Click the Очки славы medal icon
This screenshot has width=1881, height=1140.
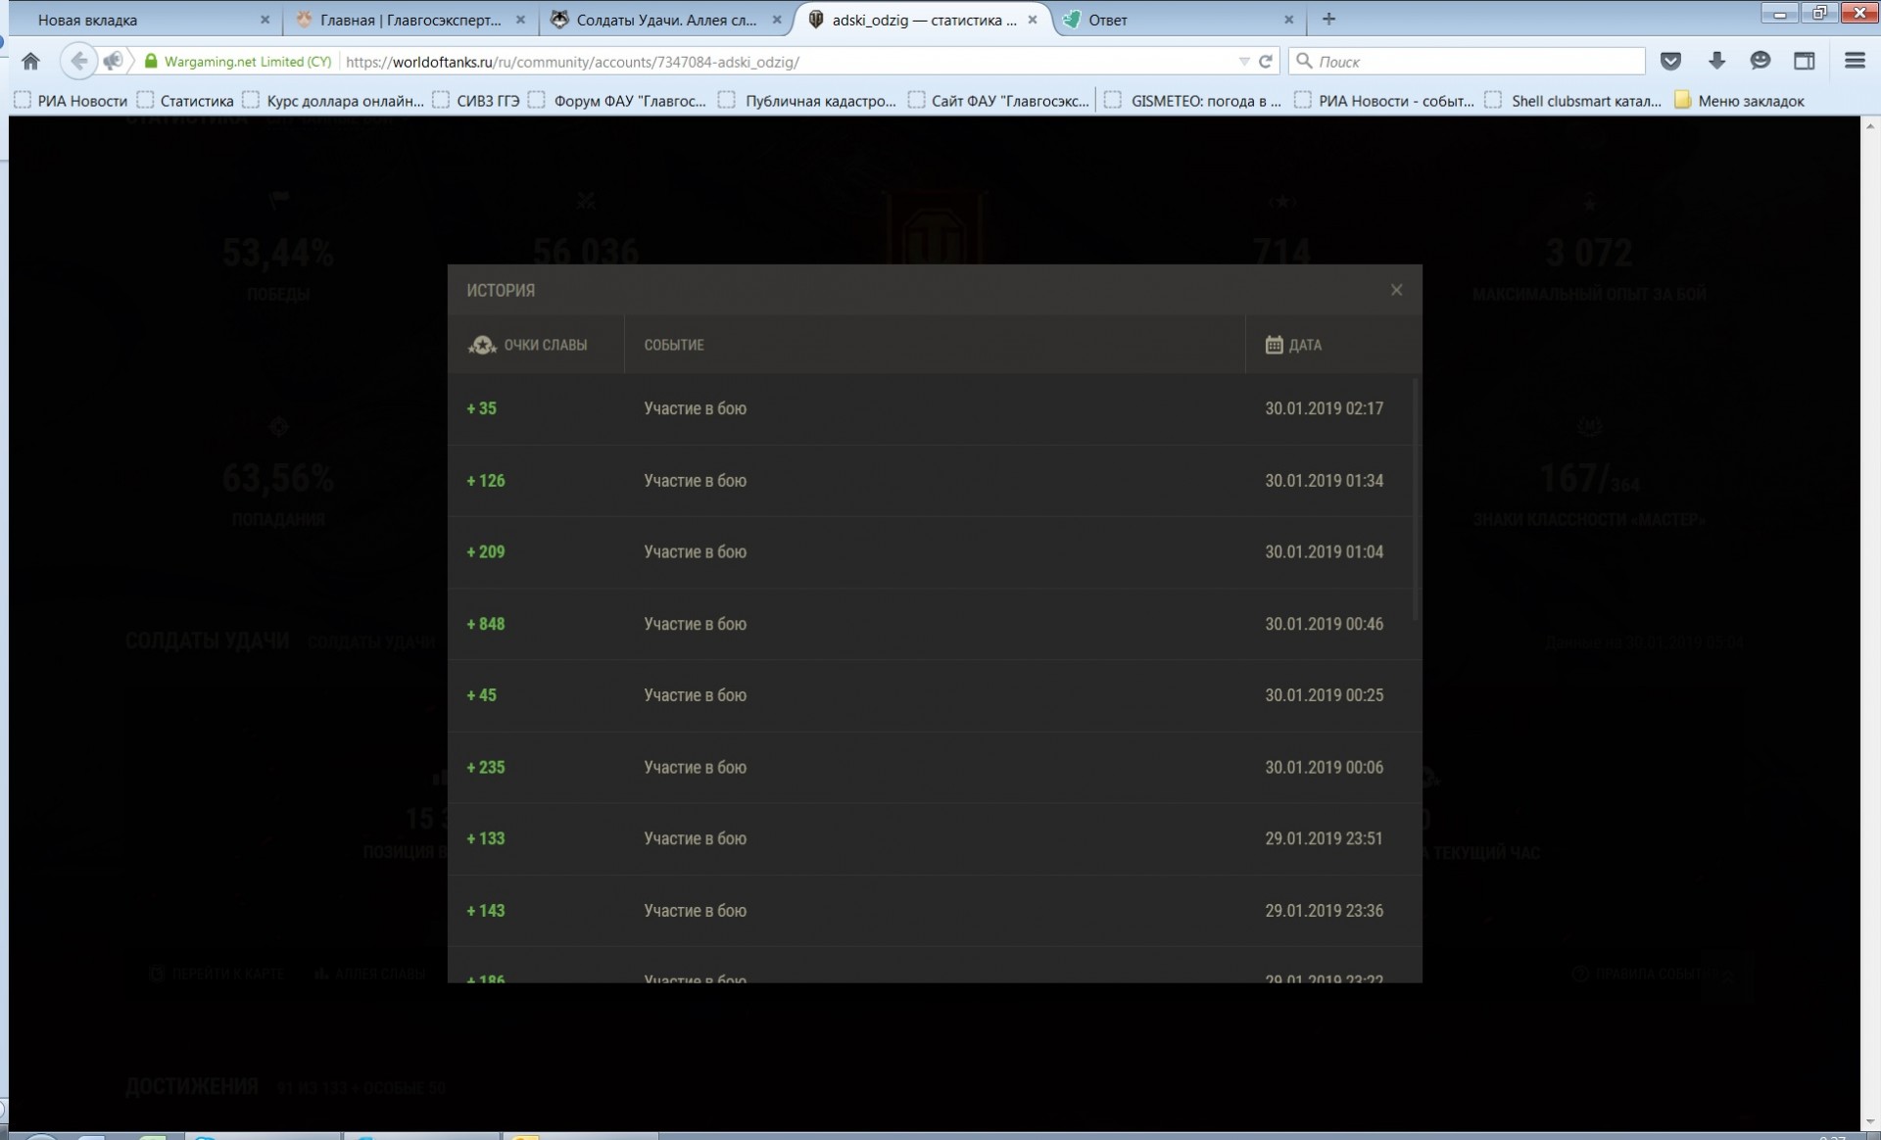click(482, 345)
